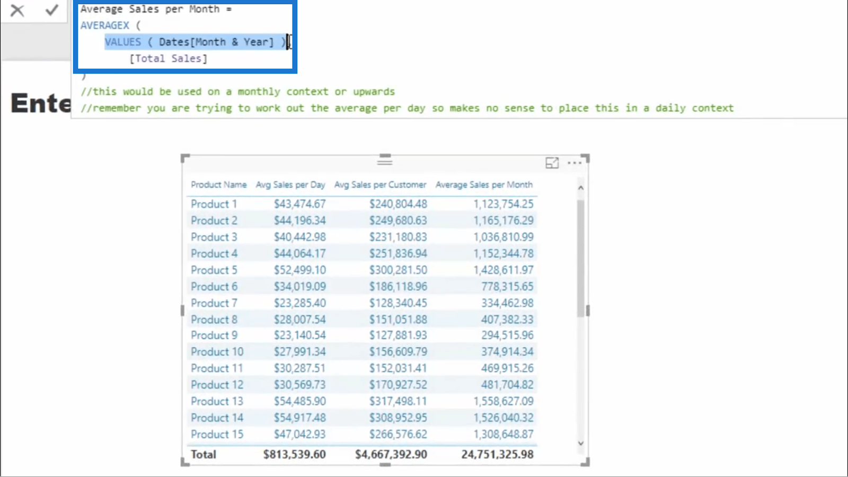This screenshot has height=477, width=848.
Task: Click the comment starting with remember
Action: (408, 108)
